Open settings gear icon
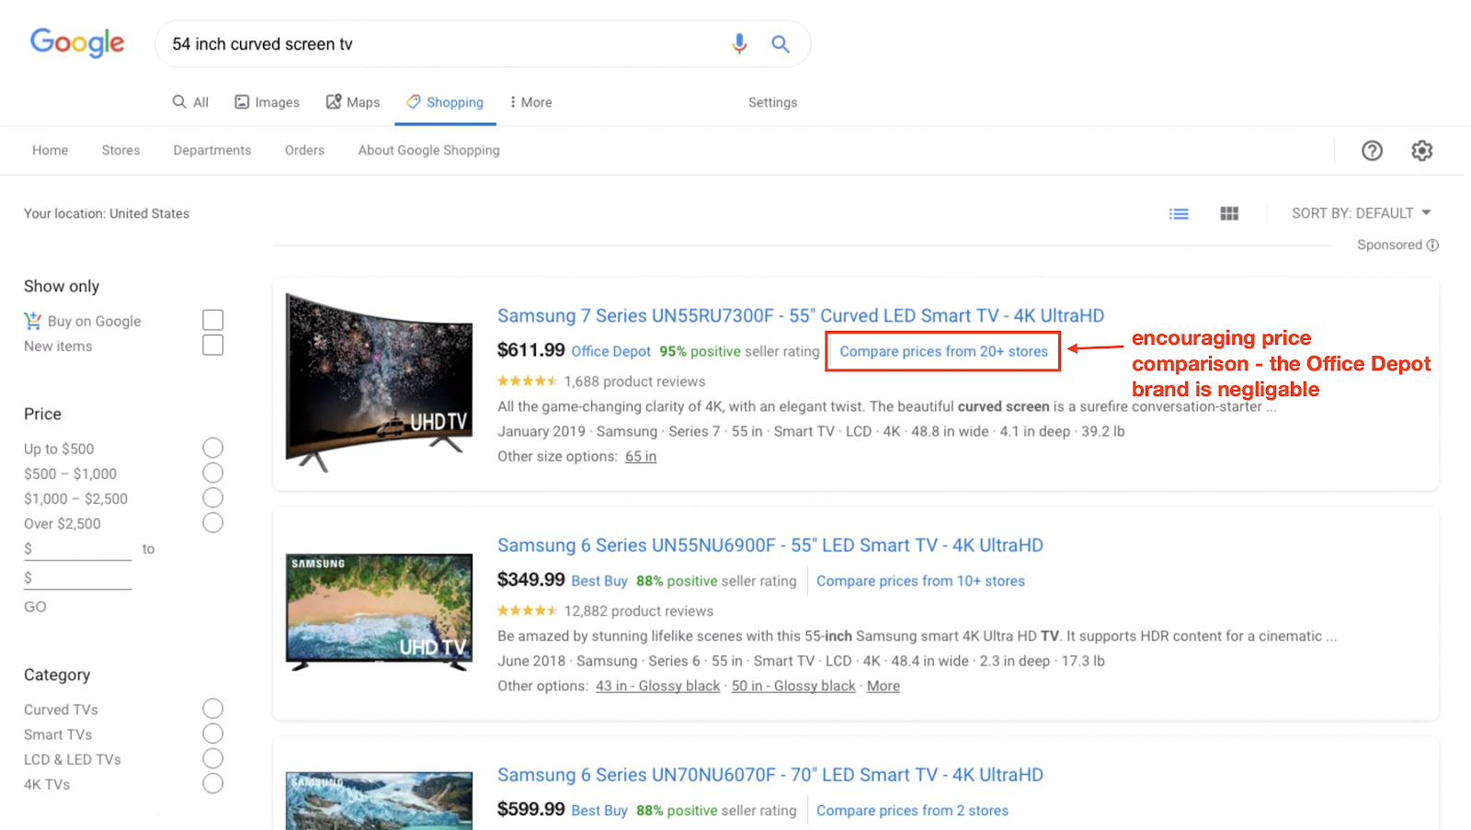 (x=1422, y=151)
